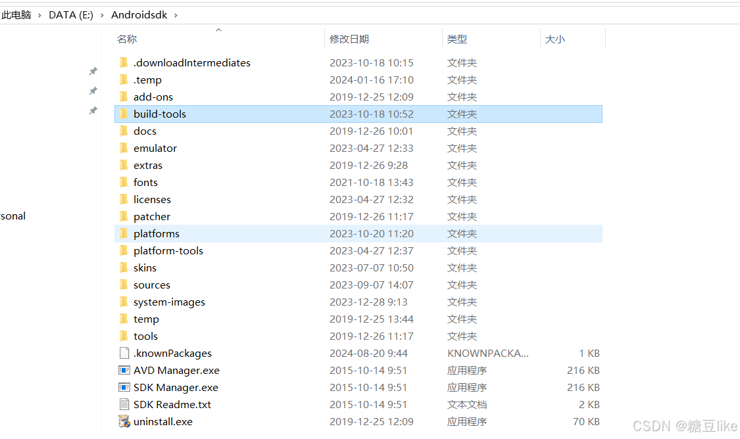This screenshot has height=439, width=740.
Task: Click the 70 KB size cell
Action: coord(586,421)
